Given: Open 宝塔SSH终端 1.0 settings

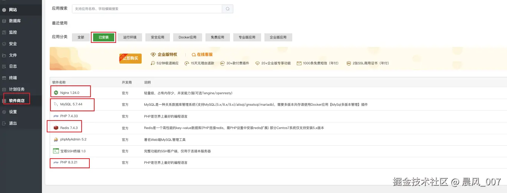Looking at the screenshot, I should pos(73,151).
